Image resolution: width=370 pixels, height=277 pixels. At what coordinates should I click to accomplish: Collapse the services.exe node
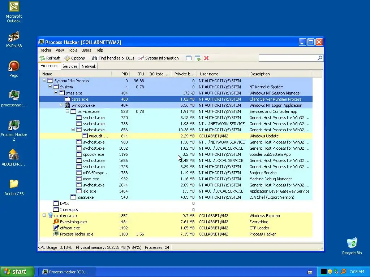[x=68, y=111]
